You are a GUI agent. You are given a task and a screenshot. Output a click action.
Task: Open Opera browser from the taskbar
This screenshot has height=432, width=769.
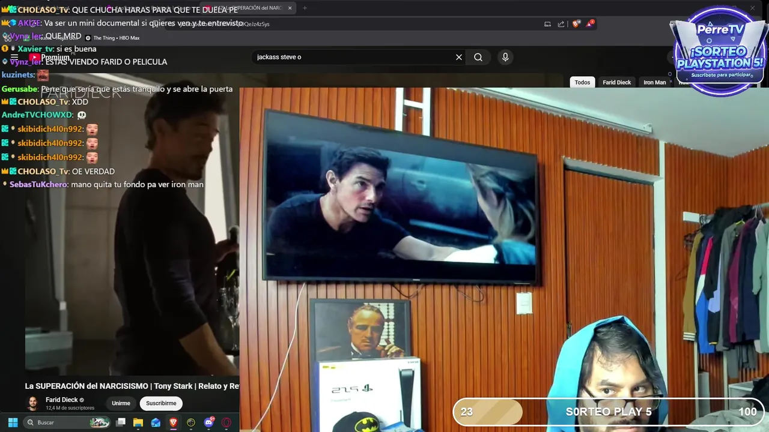point(226,422)
